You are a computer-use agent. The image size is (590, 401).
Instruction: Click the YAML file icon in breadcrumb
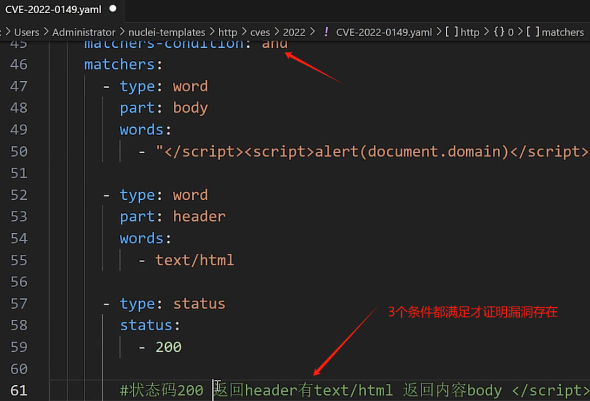(x=326, y=32)
